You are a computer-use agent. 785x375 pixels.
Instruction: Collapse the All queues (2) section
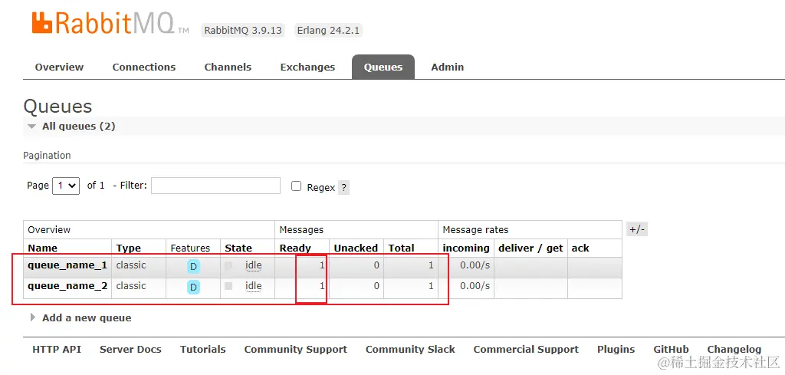pos(71,127)
